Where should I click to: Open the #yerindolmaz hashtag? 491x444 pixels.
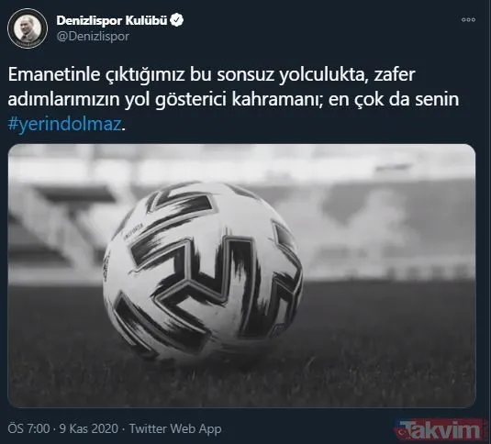(x=64, y=125)
